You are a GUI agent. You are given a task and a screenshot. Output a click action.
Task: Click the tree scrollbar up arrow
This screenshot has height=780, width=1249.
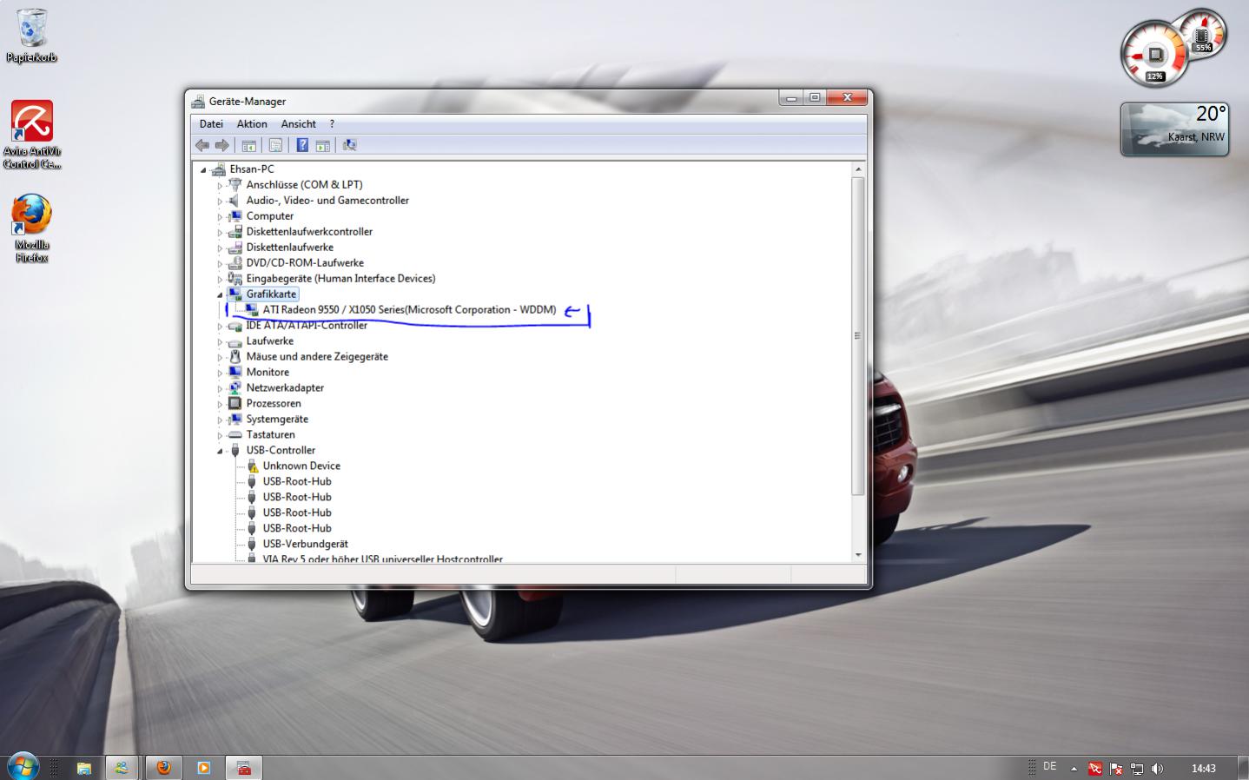858,169
